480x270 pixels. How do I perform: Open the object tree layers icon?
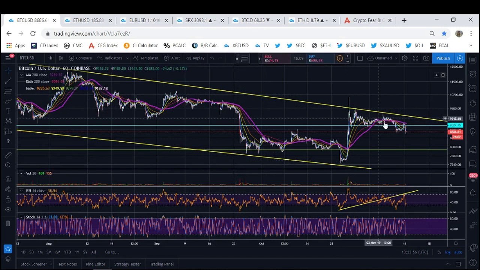tap(8, 259)
